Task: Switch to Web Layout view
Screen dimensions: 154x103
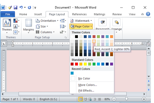Action: click(90, 99)
